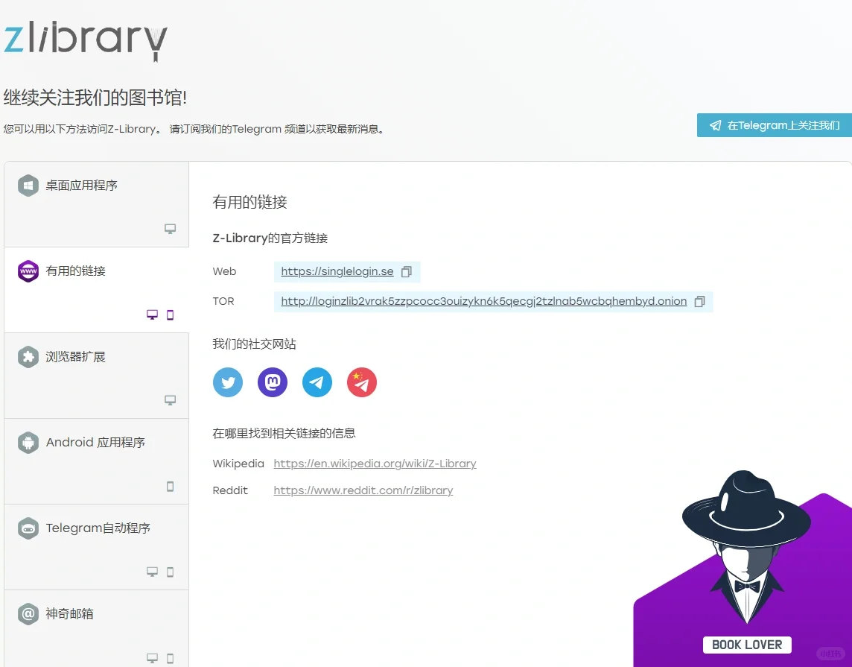Click the Telegram bot icon

coord(28,528)
